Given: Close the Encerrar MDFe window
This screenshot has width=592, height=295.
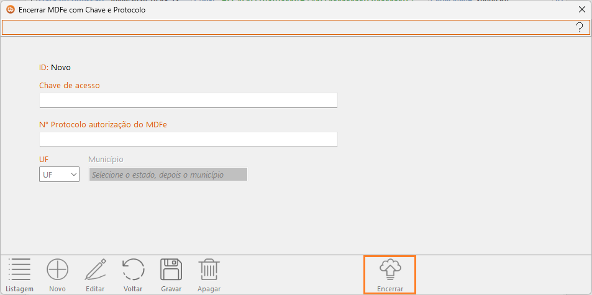Looking at the screenshot, I should coord(581,10).
